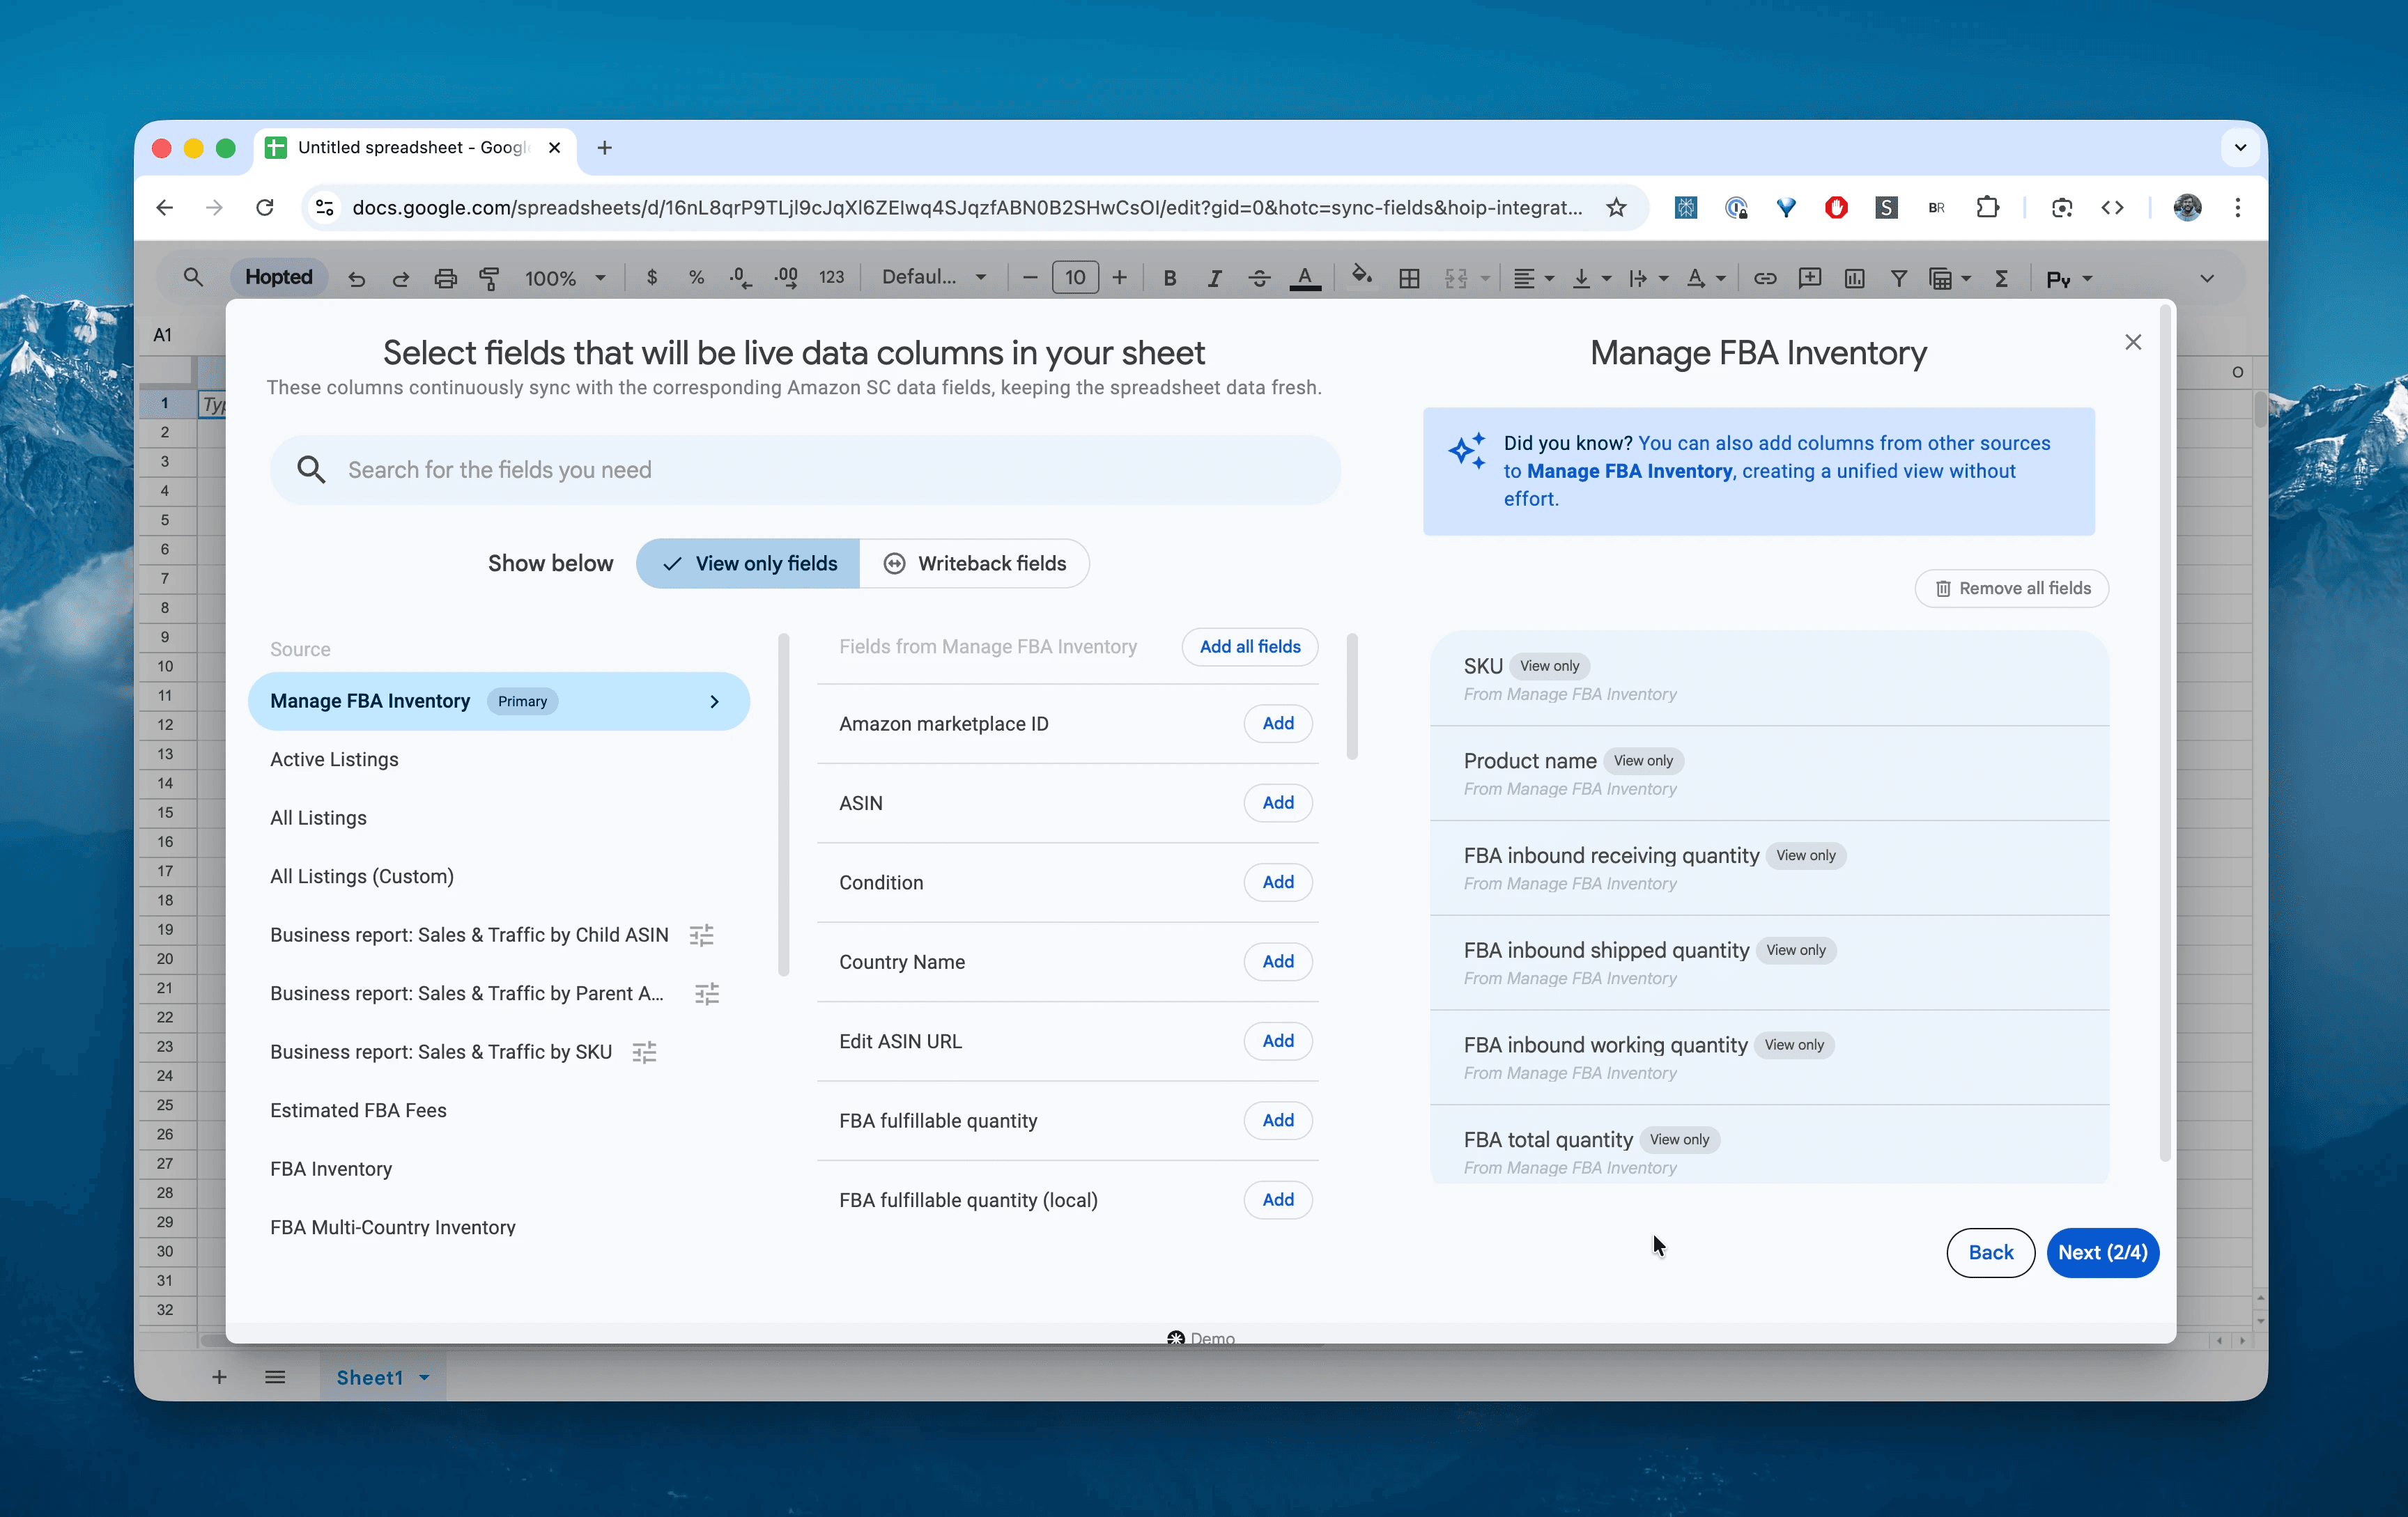Select Estimated FBA Fees source
This screenshot has width=2408, height=1517.
point(358,1110)
